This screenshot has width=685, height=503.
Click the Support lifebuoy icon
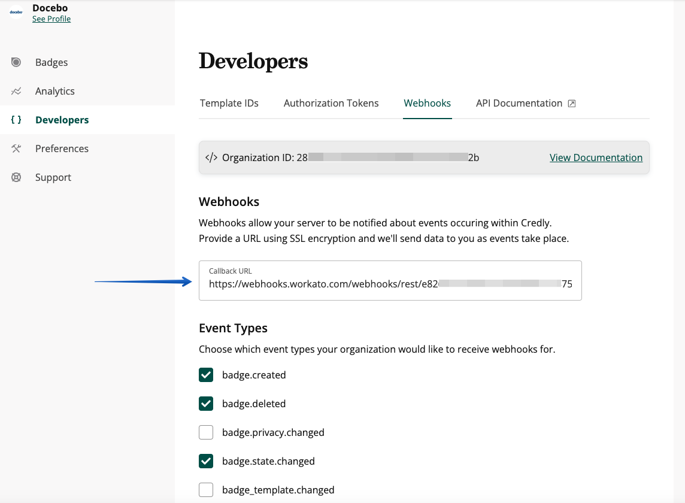coord(16,177)
